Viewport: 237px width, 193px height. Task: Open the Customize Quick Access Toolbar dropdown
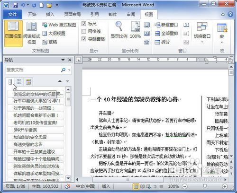(x=57, y=6)
